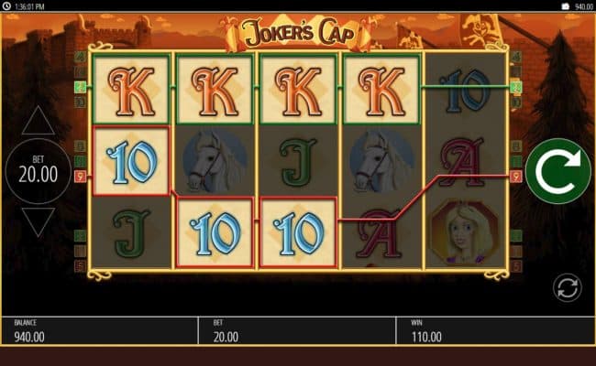Toggle payline 2 marker on right side

point(516,87)
